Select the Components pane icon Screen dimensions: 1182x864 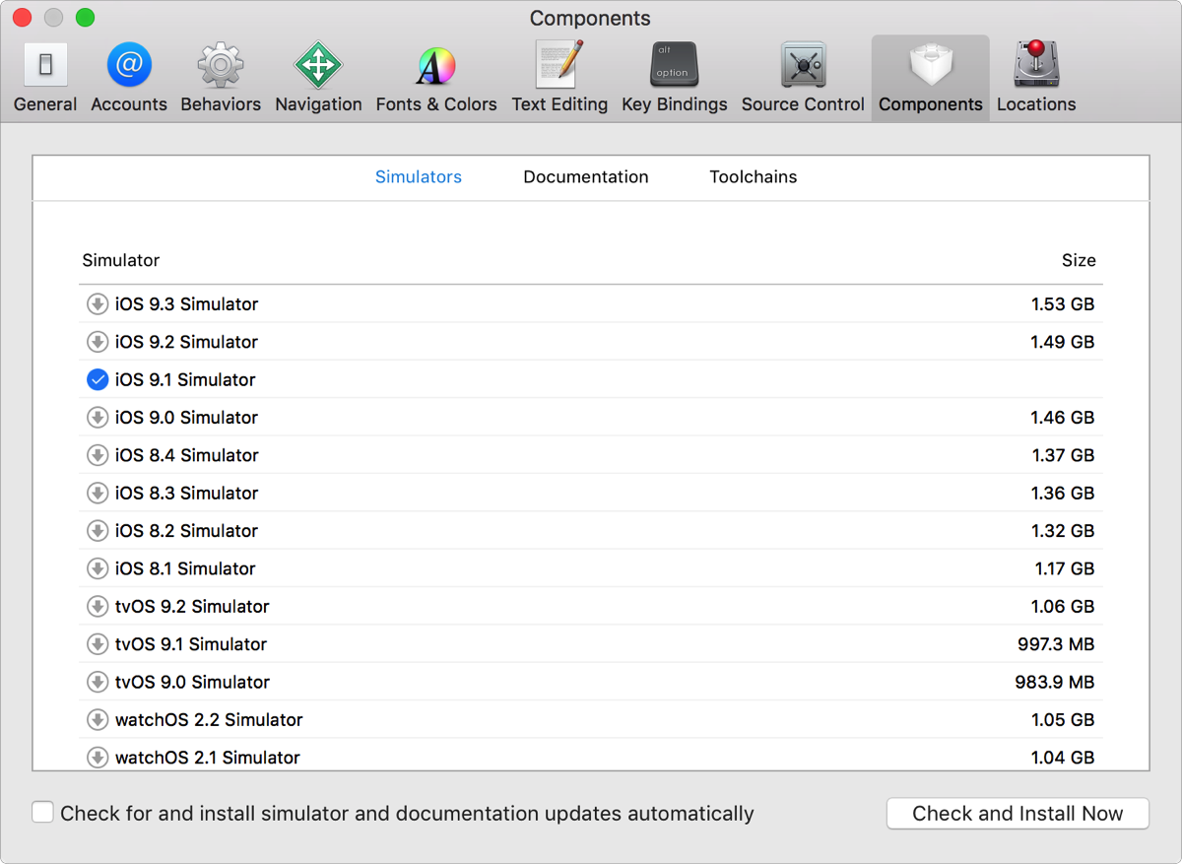pyautogui.click(x=931, y=79)
